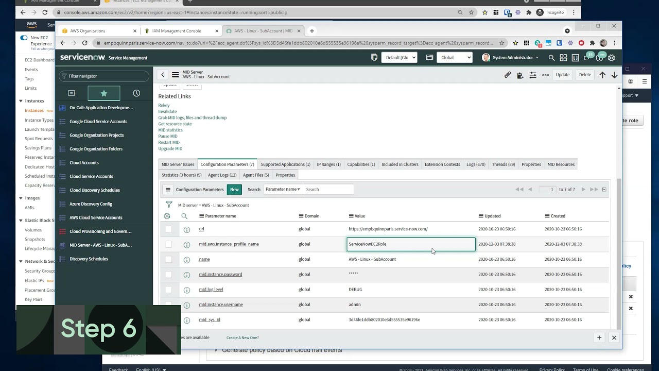Click the Filter navigator input field
The width and height of the screenshot is (659, 371).
[104, 76]
